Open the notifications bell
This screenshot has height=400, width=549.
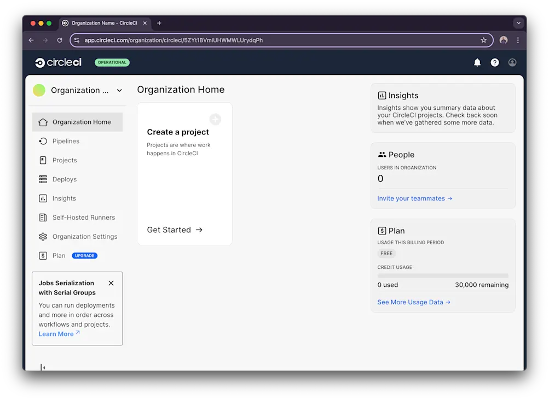pos(477,63)
